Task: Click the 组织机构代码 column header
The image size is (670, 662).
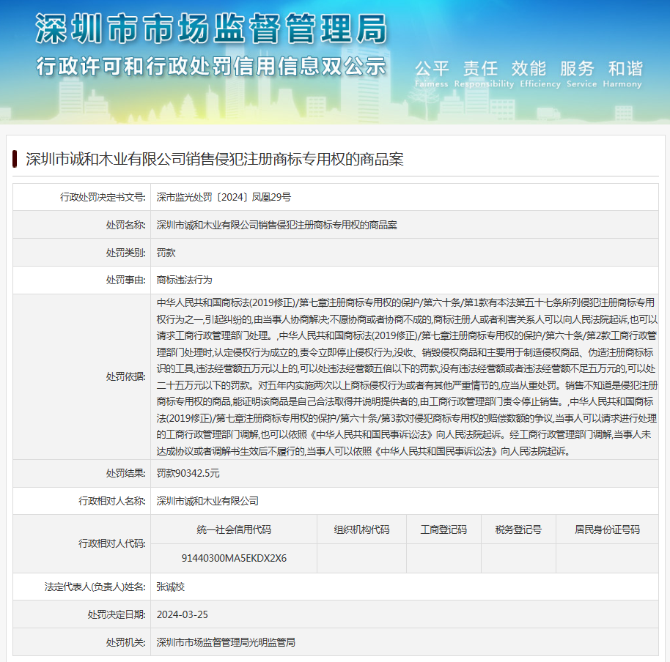Action: point(361,529)
